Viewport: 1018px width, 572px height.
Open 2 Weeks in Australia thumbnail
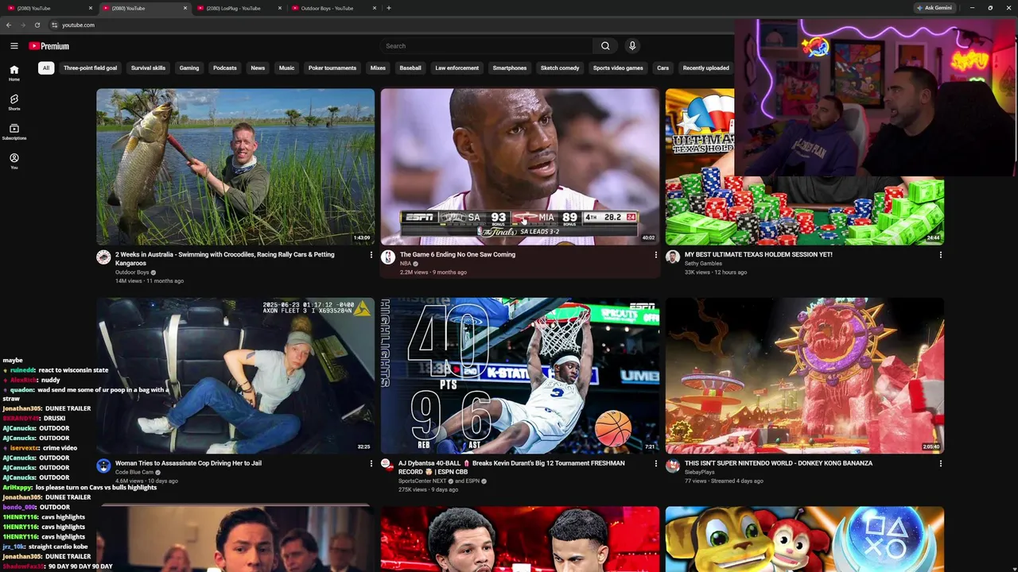click(235, 167)
